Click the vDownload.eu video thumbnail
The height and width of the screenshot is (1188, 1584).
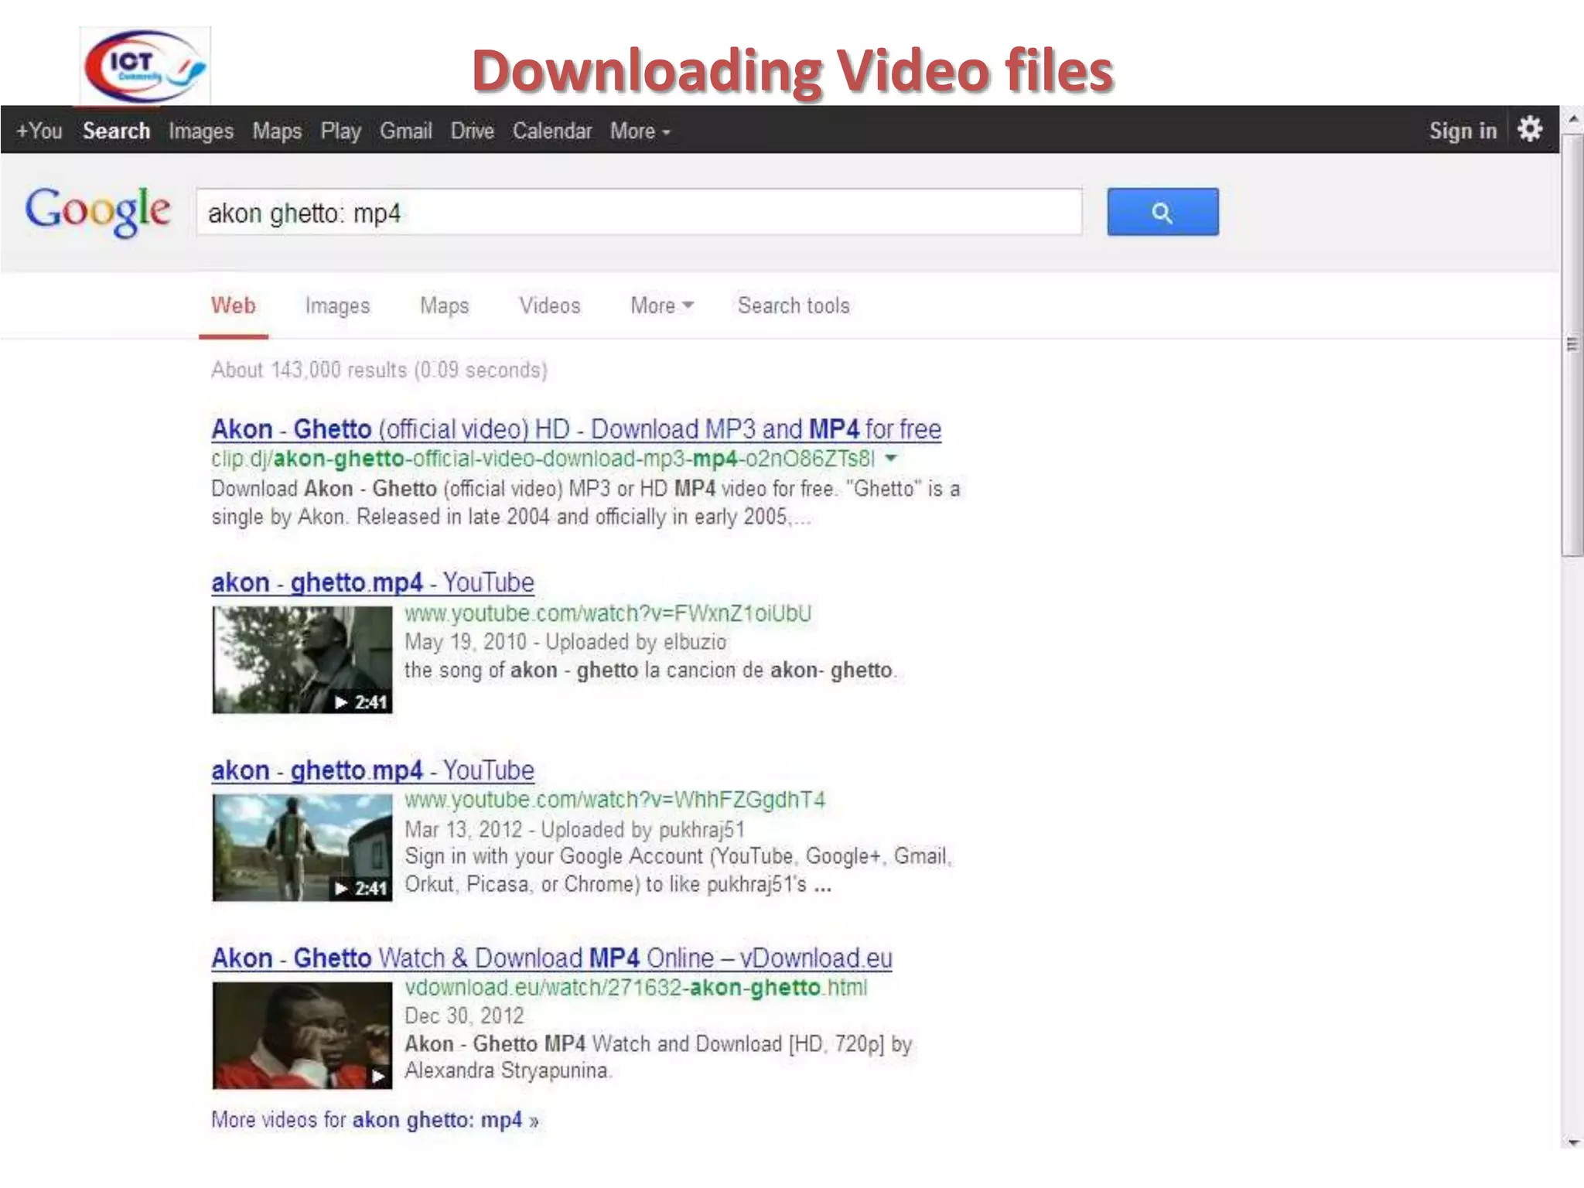[302, 1036]
